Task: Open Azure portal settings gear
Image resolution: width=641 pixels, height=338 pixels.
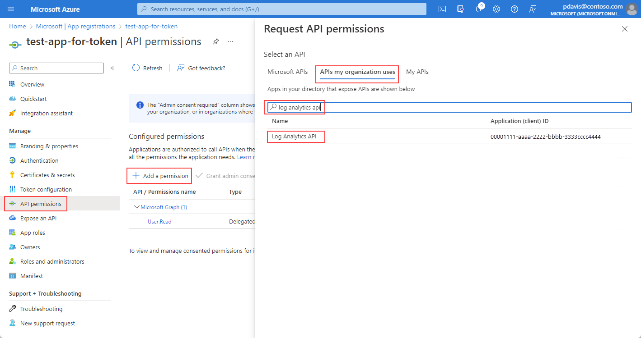Action: point(496,9)
